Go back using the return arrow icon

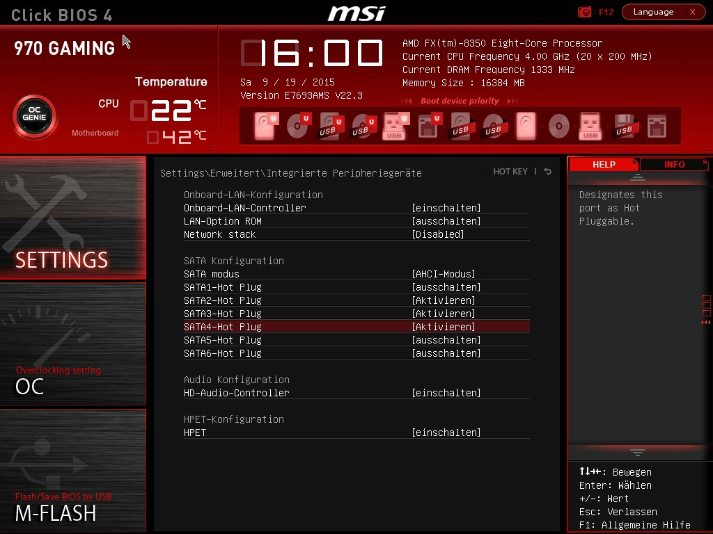[548, 171]
